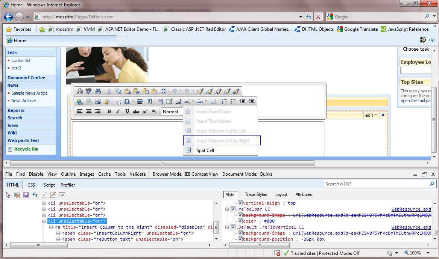Click the Save icon in developer tools

pos(26,195)
